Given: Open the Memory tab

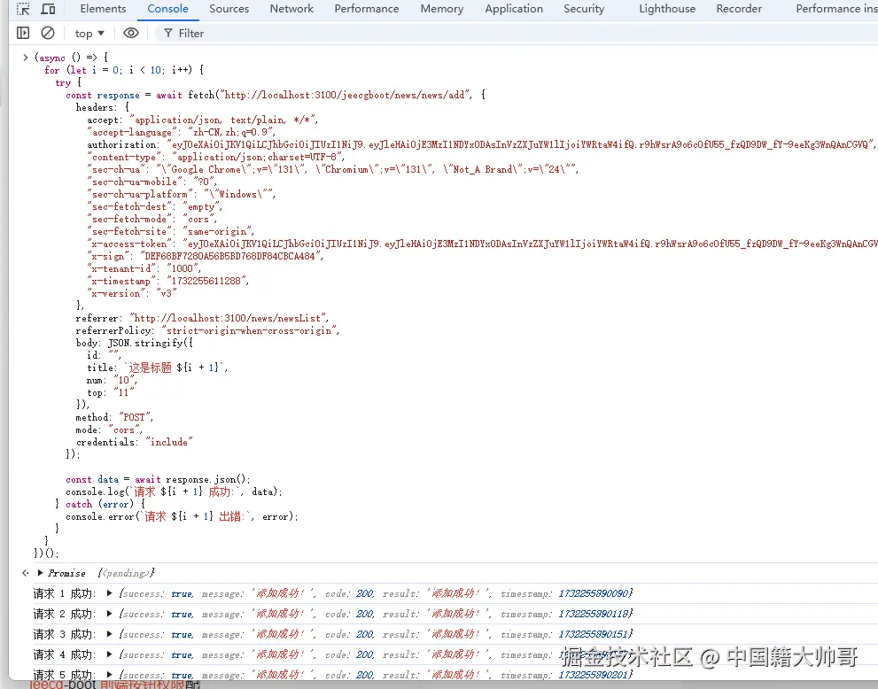Looking at the screenshot, I should (x=442, y=9).
